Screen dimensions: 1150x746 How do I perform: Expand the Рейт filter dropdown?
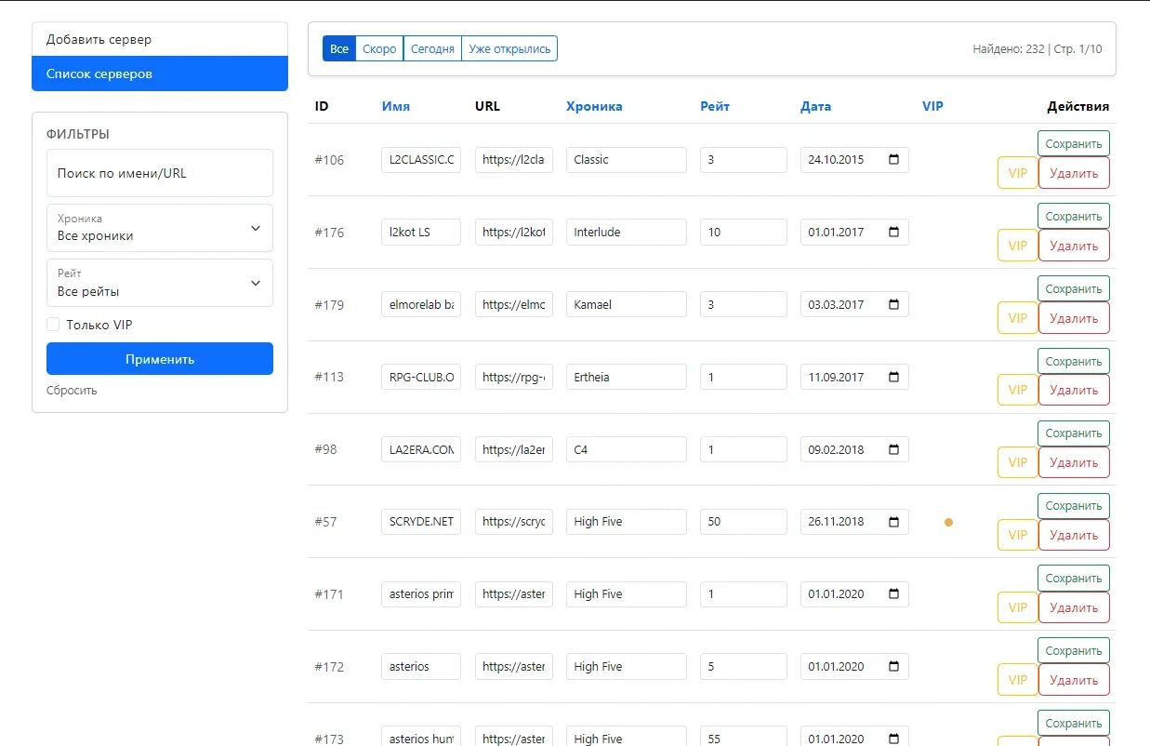(159, 283)
